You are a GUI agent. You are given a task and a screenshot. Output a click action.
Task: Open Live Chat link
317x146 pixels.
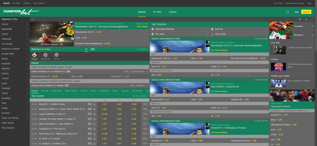pos(278,3)
